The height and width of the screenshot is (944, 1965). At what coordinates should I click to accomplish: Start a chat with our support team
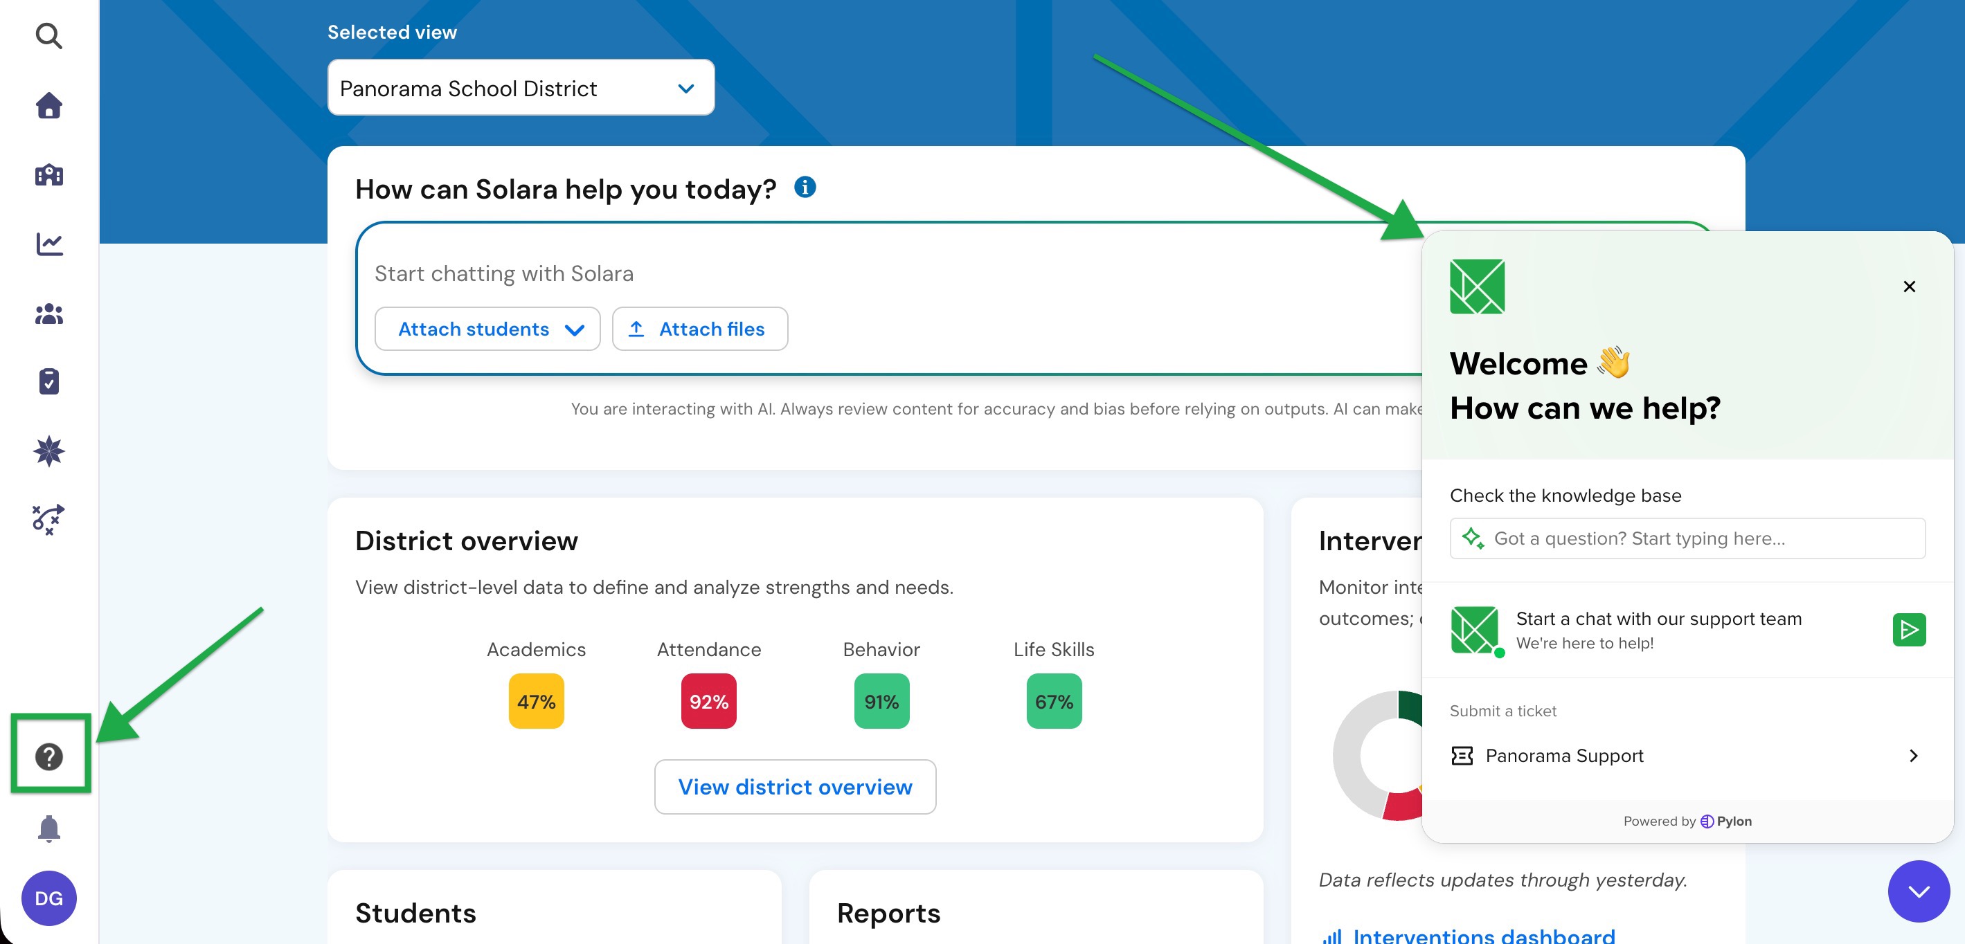coord(1687,630)
